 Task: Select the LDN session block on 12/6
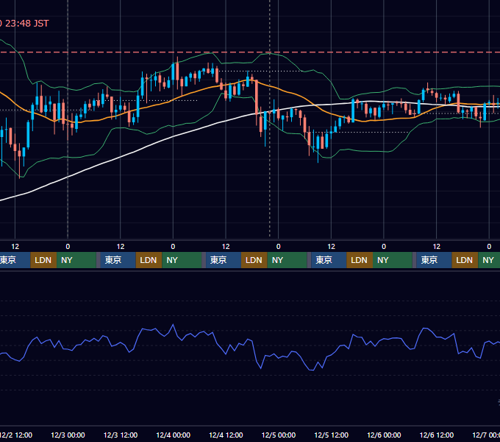point(465,260)
